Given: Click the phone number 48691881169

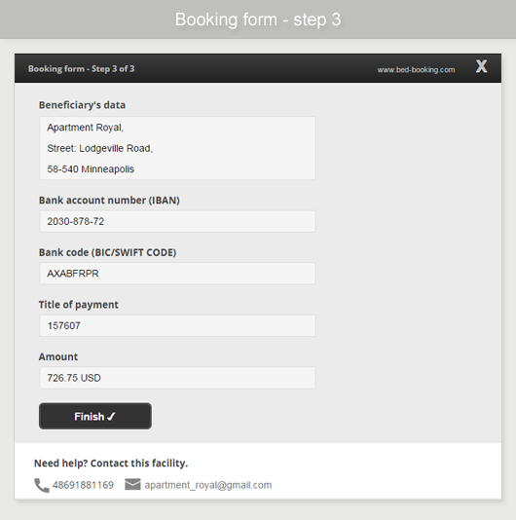Looking at the screenshot, I should pos(83,485).
